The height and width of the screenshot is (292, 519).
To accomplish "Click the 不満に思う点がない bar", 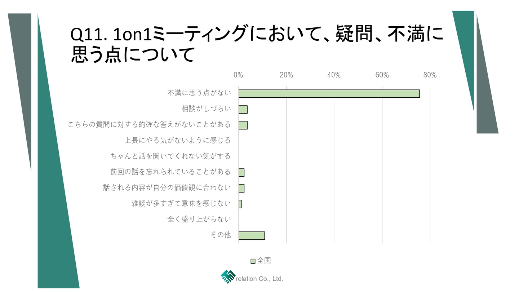I will click(329, 94).
